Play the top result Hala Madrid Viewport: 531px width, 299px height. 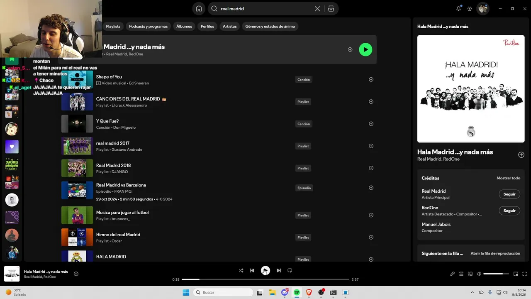[365, 49]
